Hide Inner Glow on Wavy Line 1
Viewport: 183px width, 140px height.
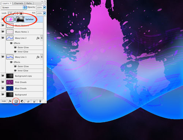[15, 71]
